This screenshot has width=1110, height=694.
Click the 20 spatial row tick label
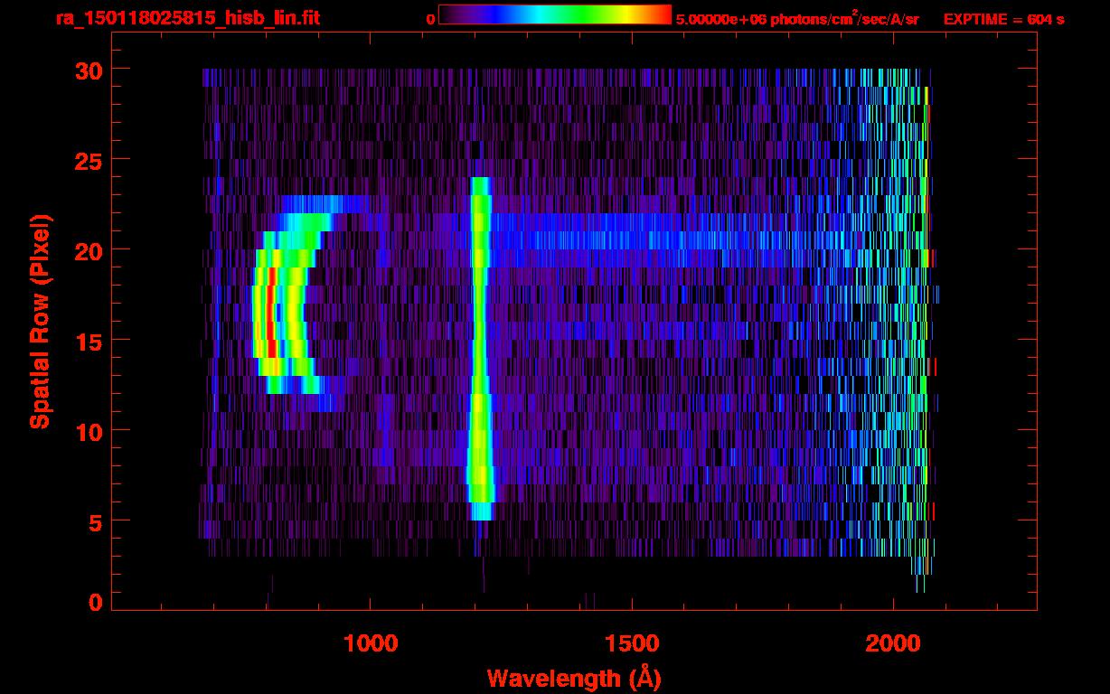88,250
